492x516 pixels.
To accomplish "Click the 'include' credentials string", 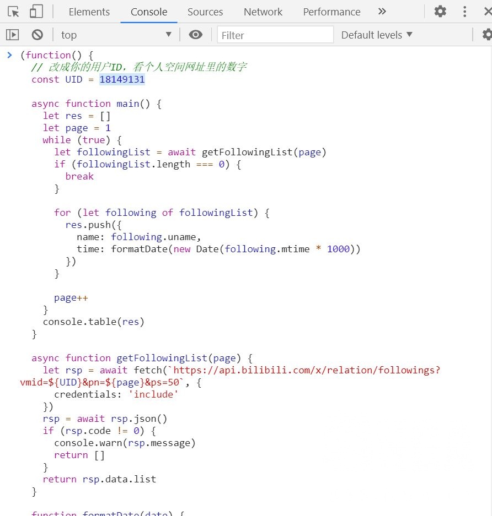I will (153, 394).
